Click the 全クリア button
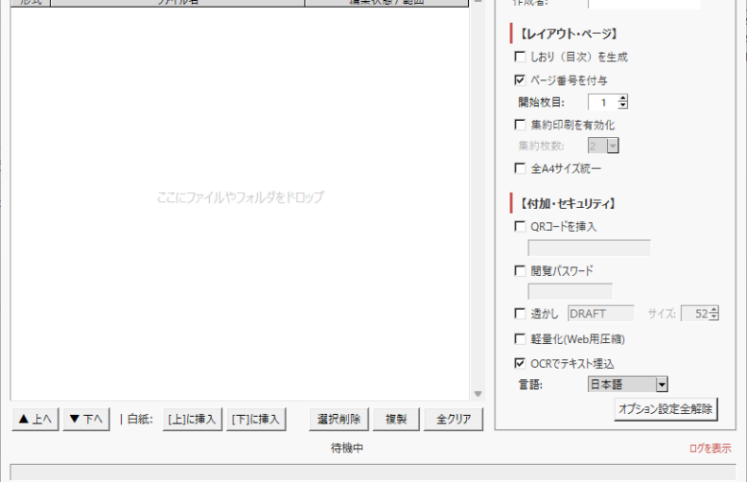The width and height of the screenshot is (747, 482). (454, 419)
